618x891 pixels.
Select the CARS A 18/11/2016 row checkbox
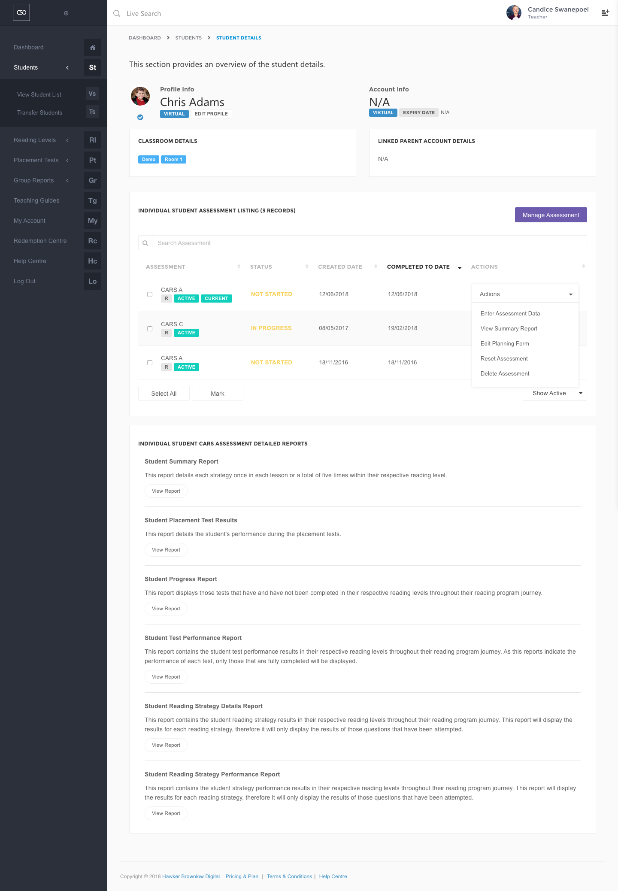point(150,363)
